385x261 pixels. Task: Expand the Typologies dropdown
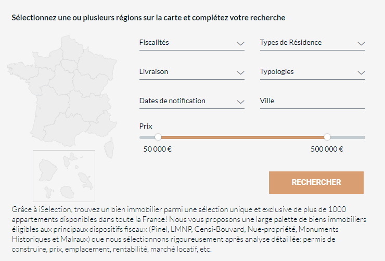click(x=312, y=72)
